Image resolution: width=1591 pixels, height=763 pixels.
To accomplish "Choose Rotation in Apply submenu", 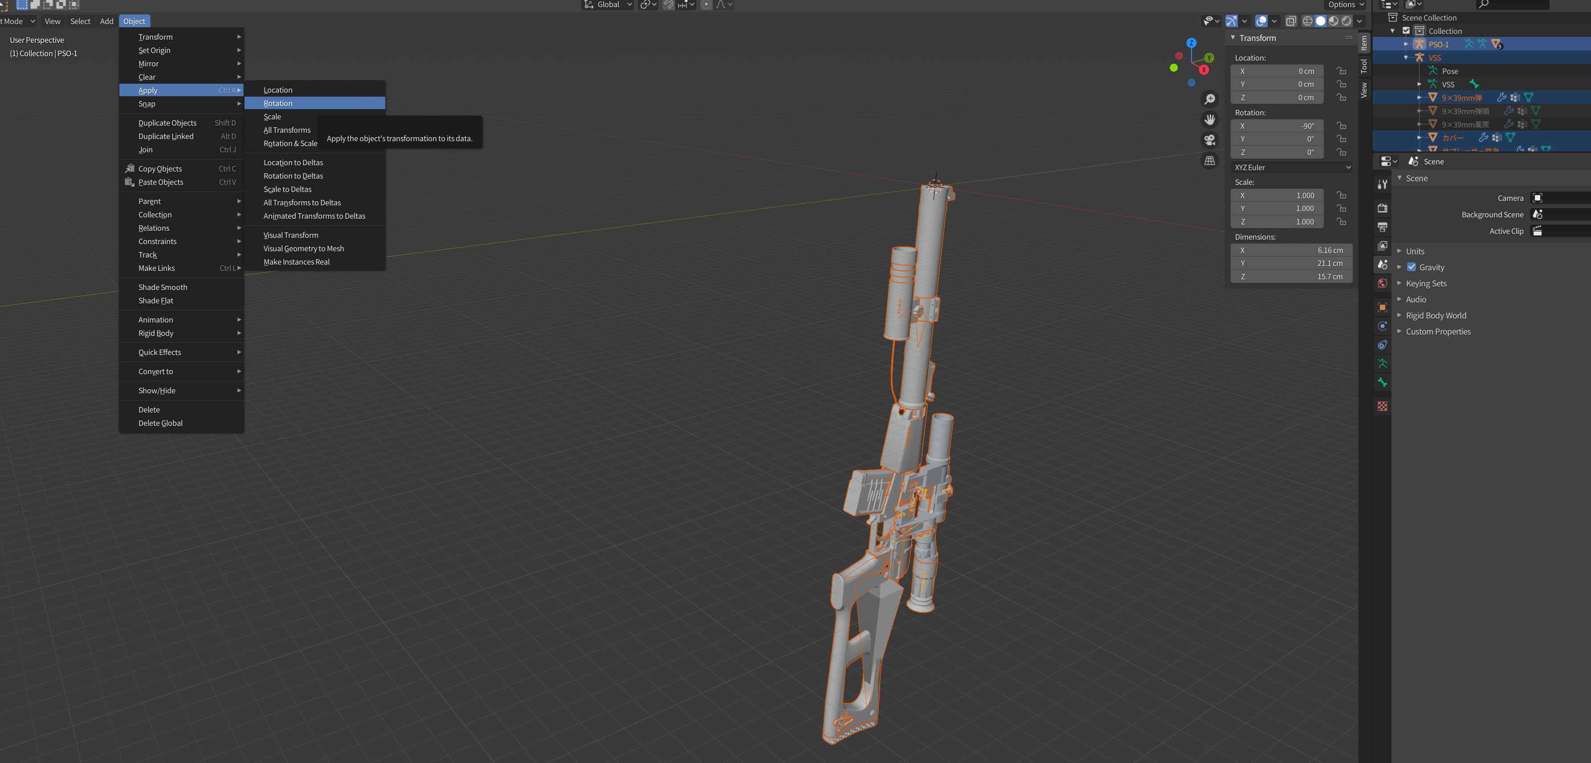I will click(x=278, y=103).
